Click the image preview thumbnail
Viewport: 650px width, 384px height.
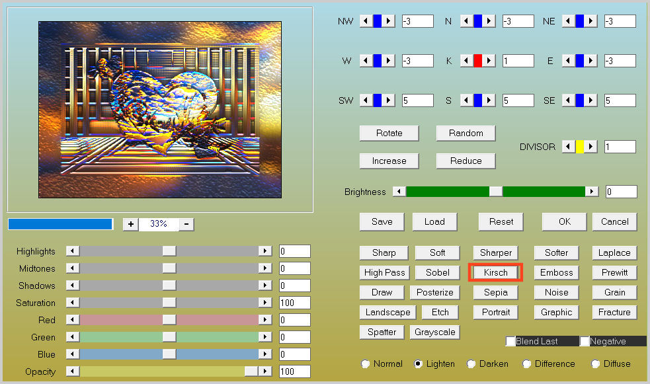(160, 110)
